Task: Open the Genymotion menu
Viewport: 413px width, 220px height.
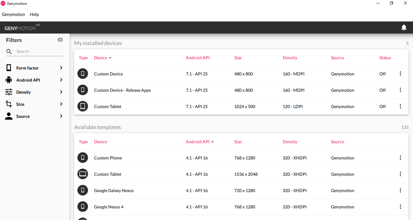Action: [13, 14]
